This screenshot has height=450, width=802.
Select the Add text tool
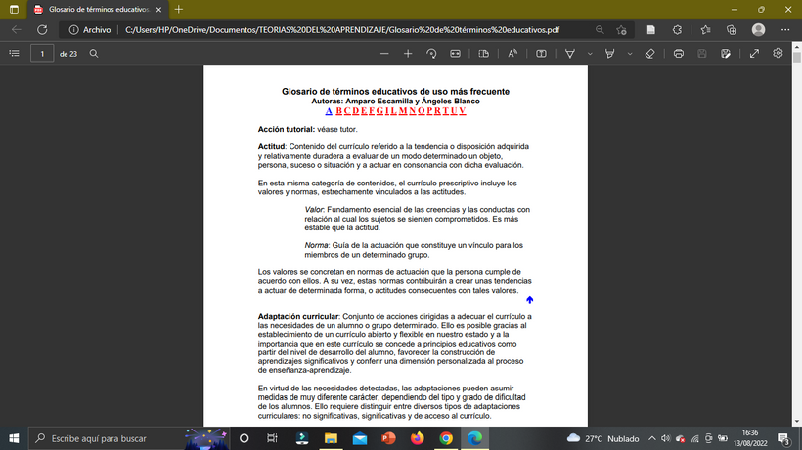pyautogui.click(x=541, y=53)
